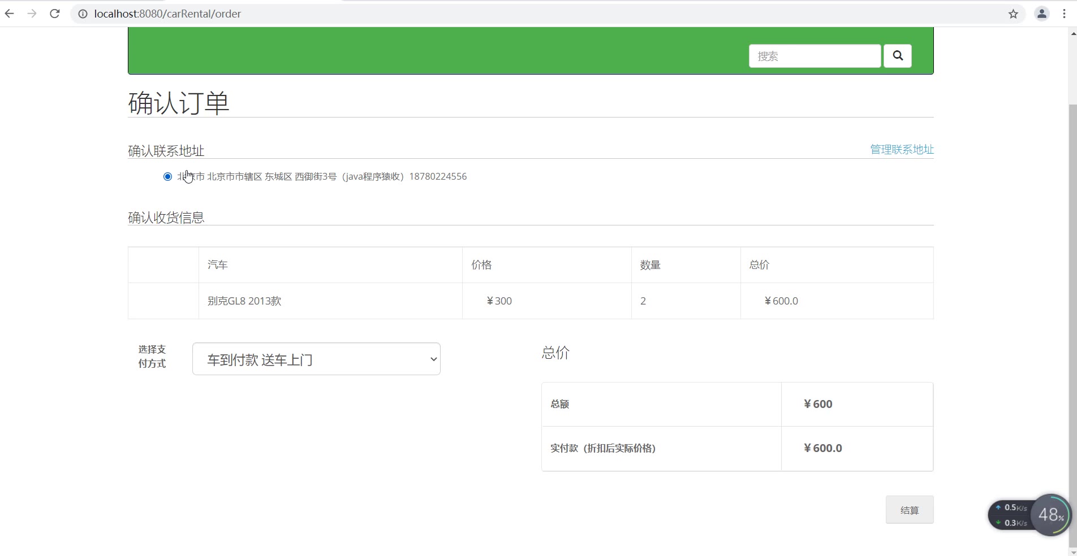The image size is (1077, 556).
Task: Click the car name 别克GL8 2013款
Action: [x=244, y=301]
